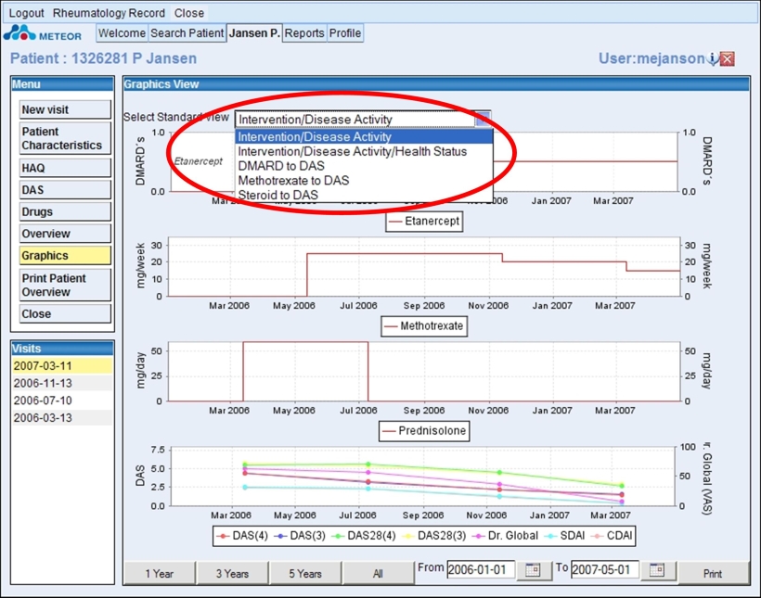Click the DAS(3) legend marker
The width and height of the screenshot is (761, 598).
click(x=280, y=536)
